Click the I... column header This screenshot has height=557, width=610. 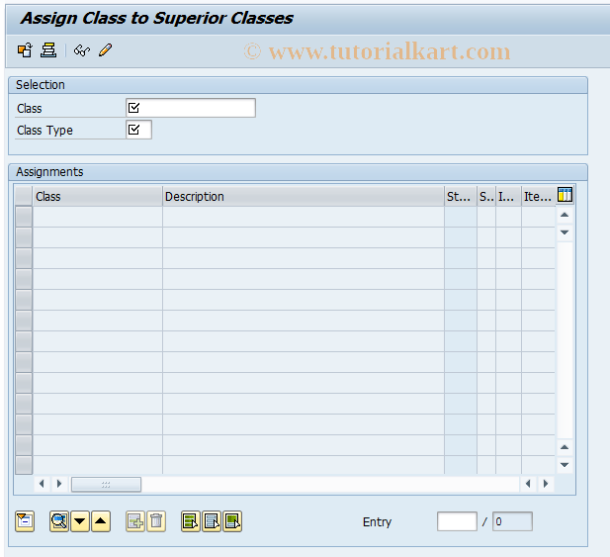[508, 197]
